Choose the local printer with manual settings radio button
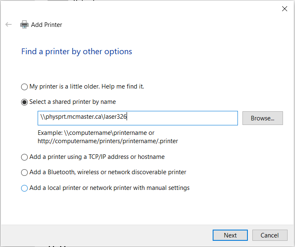 click(x=24, y=188)
